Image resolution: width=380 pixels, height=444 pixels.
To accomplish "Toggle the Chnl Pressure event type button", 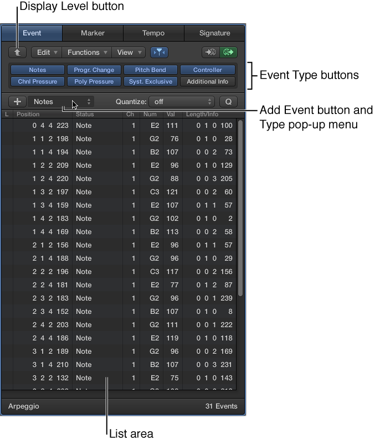I will click(38, 81).
